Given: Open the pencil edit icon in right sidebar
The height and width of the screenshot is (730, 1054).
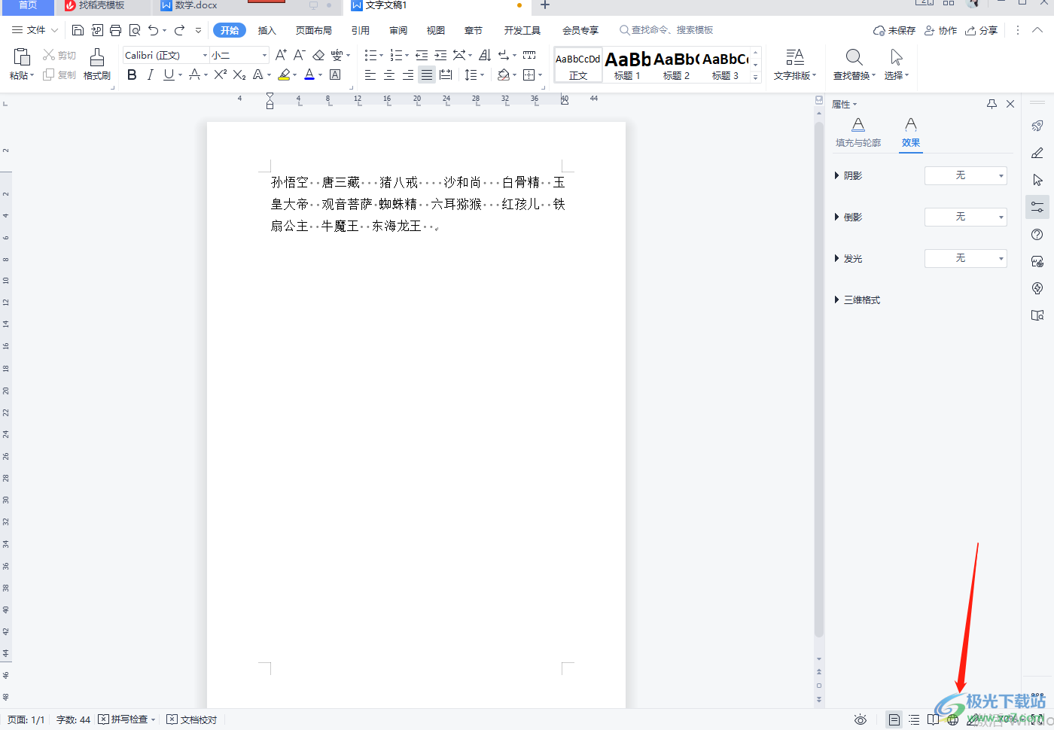Looking at the screenshot, I should coord(1037,153).
